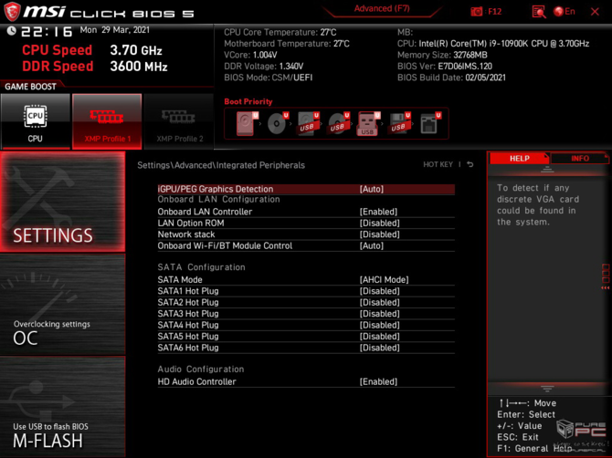
Task: Select the hard disk boot priority icon
Action: 245,123
